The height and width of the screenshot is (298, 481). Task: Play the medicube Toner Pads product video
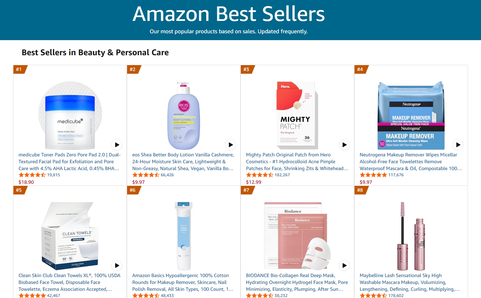click(x=117, y=145)
